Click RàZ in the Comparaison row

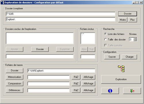[x=76, y=83]
